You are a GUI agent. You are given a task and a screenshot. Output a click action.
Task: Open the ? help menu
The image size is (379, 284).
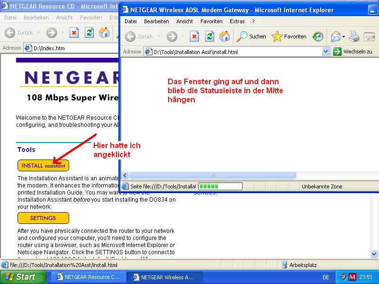[253, 21]
